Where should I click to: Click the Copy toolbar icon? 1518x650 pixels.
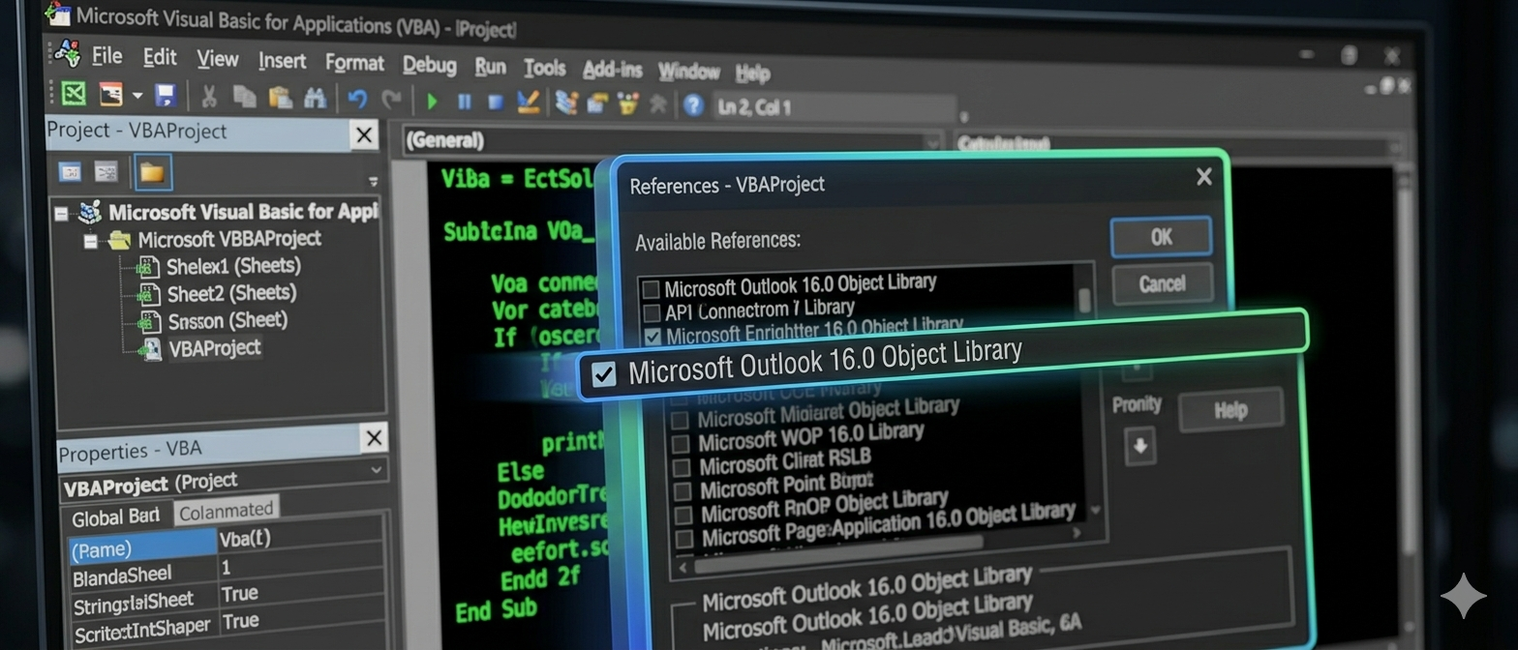tap(244, 96)
